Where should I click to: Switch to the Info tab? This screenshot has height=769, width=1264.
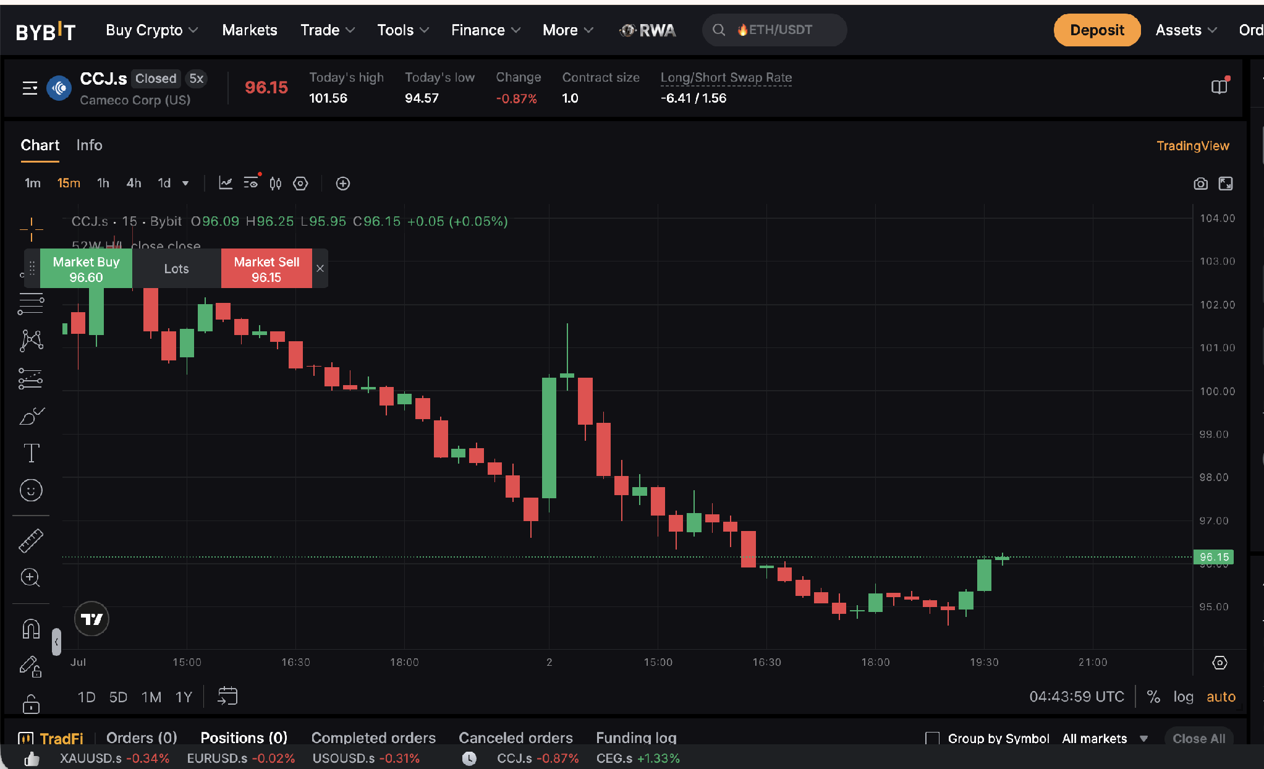(89, 145)
